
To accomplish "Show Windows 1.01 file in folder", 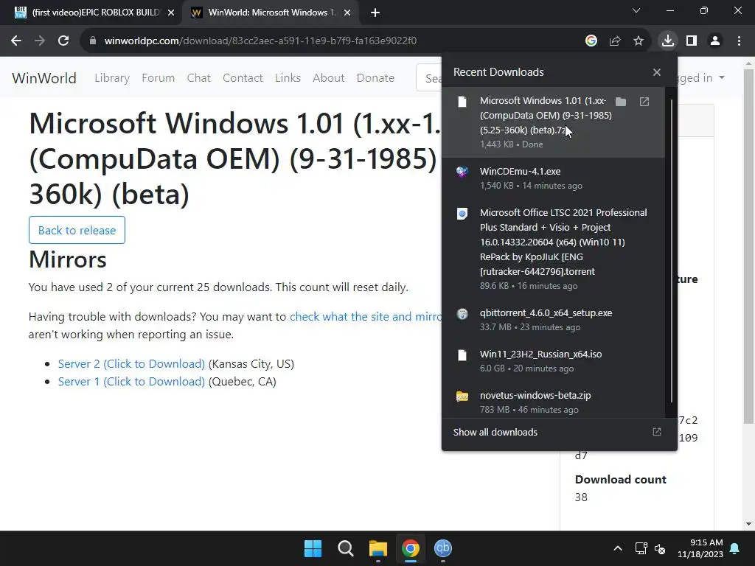I will 621,102.
